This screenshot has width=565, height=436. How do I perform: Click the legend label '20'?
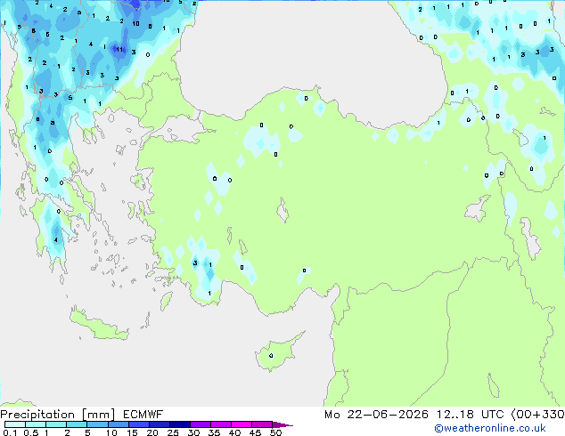(152, 432)
